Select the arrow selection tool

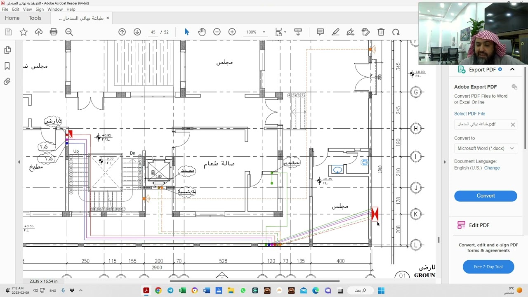click(187, 32)
